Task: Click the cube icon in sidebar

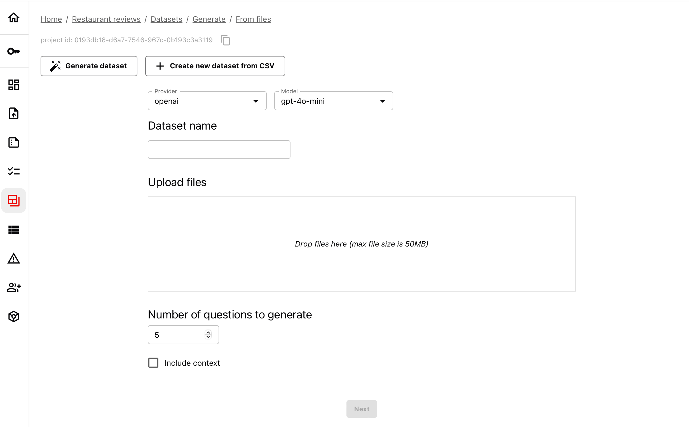Action: click(13, 316)
